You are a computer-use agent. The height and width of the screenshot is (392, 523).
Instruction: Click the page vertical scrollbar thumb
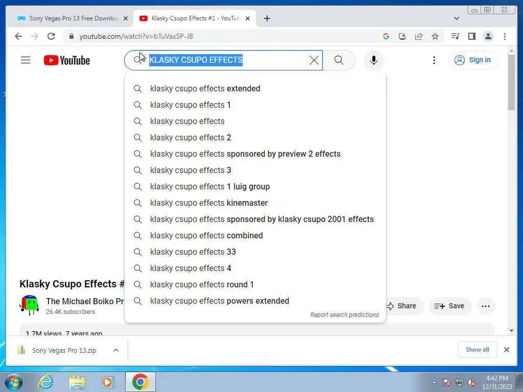pos(511,82)
